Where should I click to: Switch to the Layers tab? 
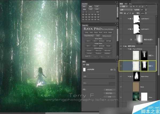(121, 4)
